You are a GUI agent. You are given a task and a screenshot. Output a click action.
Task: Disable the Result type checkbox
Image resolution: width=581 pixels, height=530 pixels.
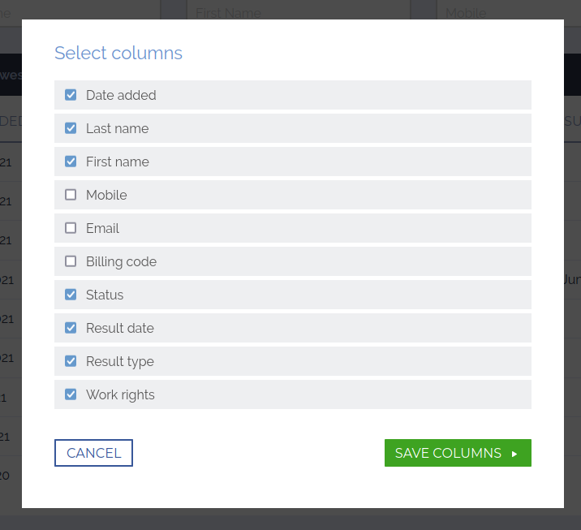pyautogui.click(x=71, y=361)
